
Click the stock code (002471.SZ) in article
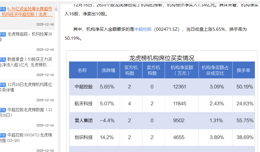(167, 29)
